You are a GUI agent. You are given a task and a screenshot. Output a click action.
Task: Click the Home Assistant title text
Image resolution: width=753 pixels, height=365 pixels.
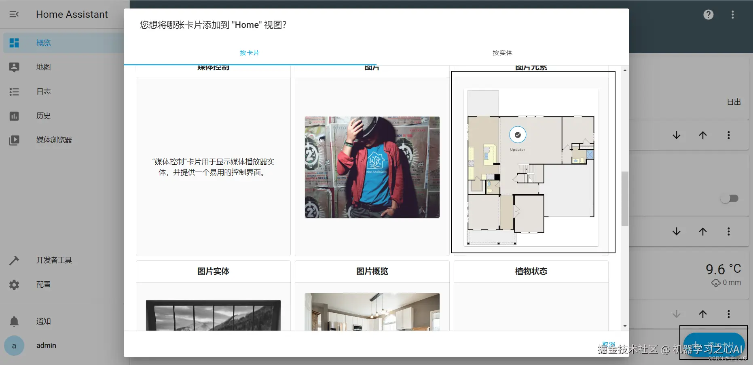pyautogui.click(x=72, y=15)
